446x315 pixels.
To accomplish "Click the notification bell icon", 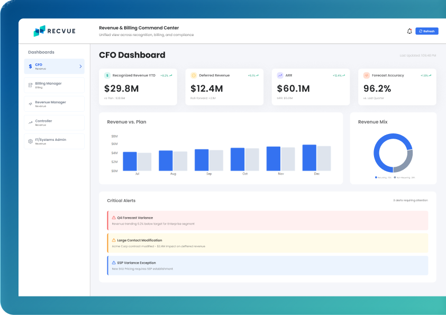I will click(x=409, y=31).
